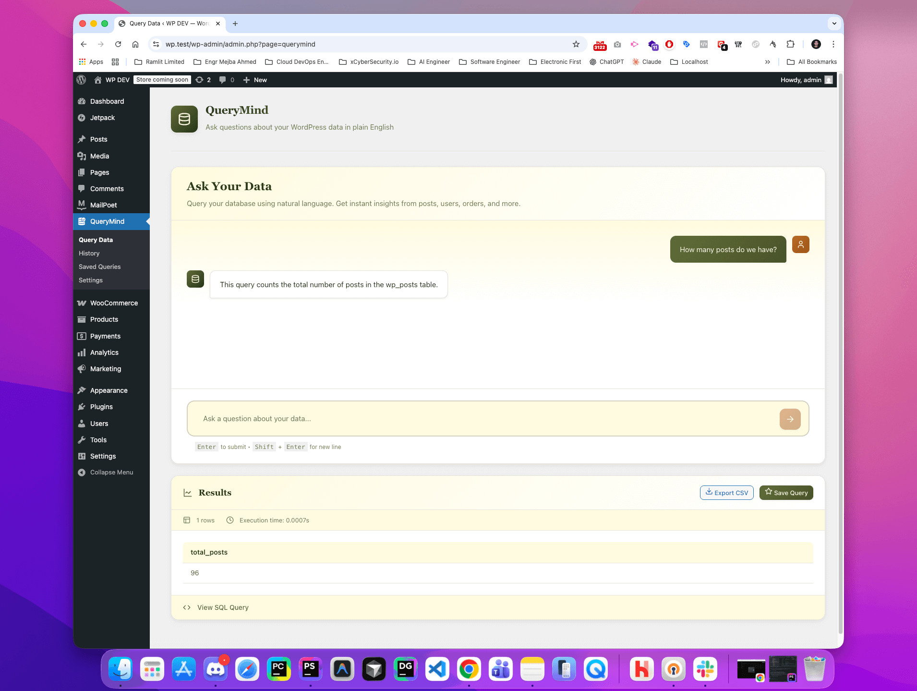
Task: Select the Jetpack sidebar icon
Action: pos(82,118)
